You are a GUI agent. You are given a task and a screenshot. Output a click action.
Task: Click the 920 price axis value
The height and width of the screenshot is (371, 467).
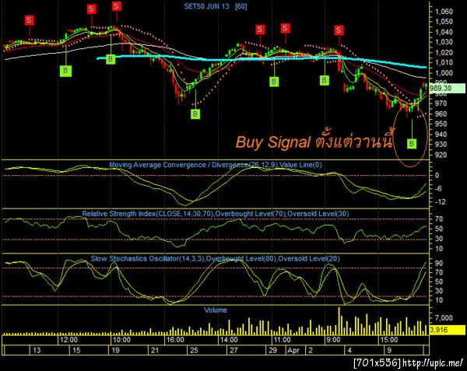441,155
